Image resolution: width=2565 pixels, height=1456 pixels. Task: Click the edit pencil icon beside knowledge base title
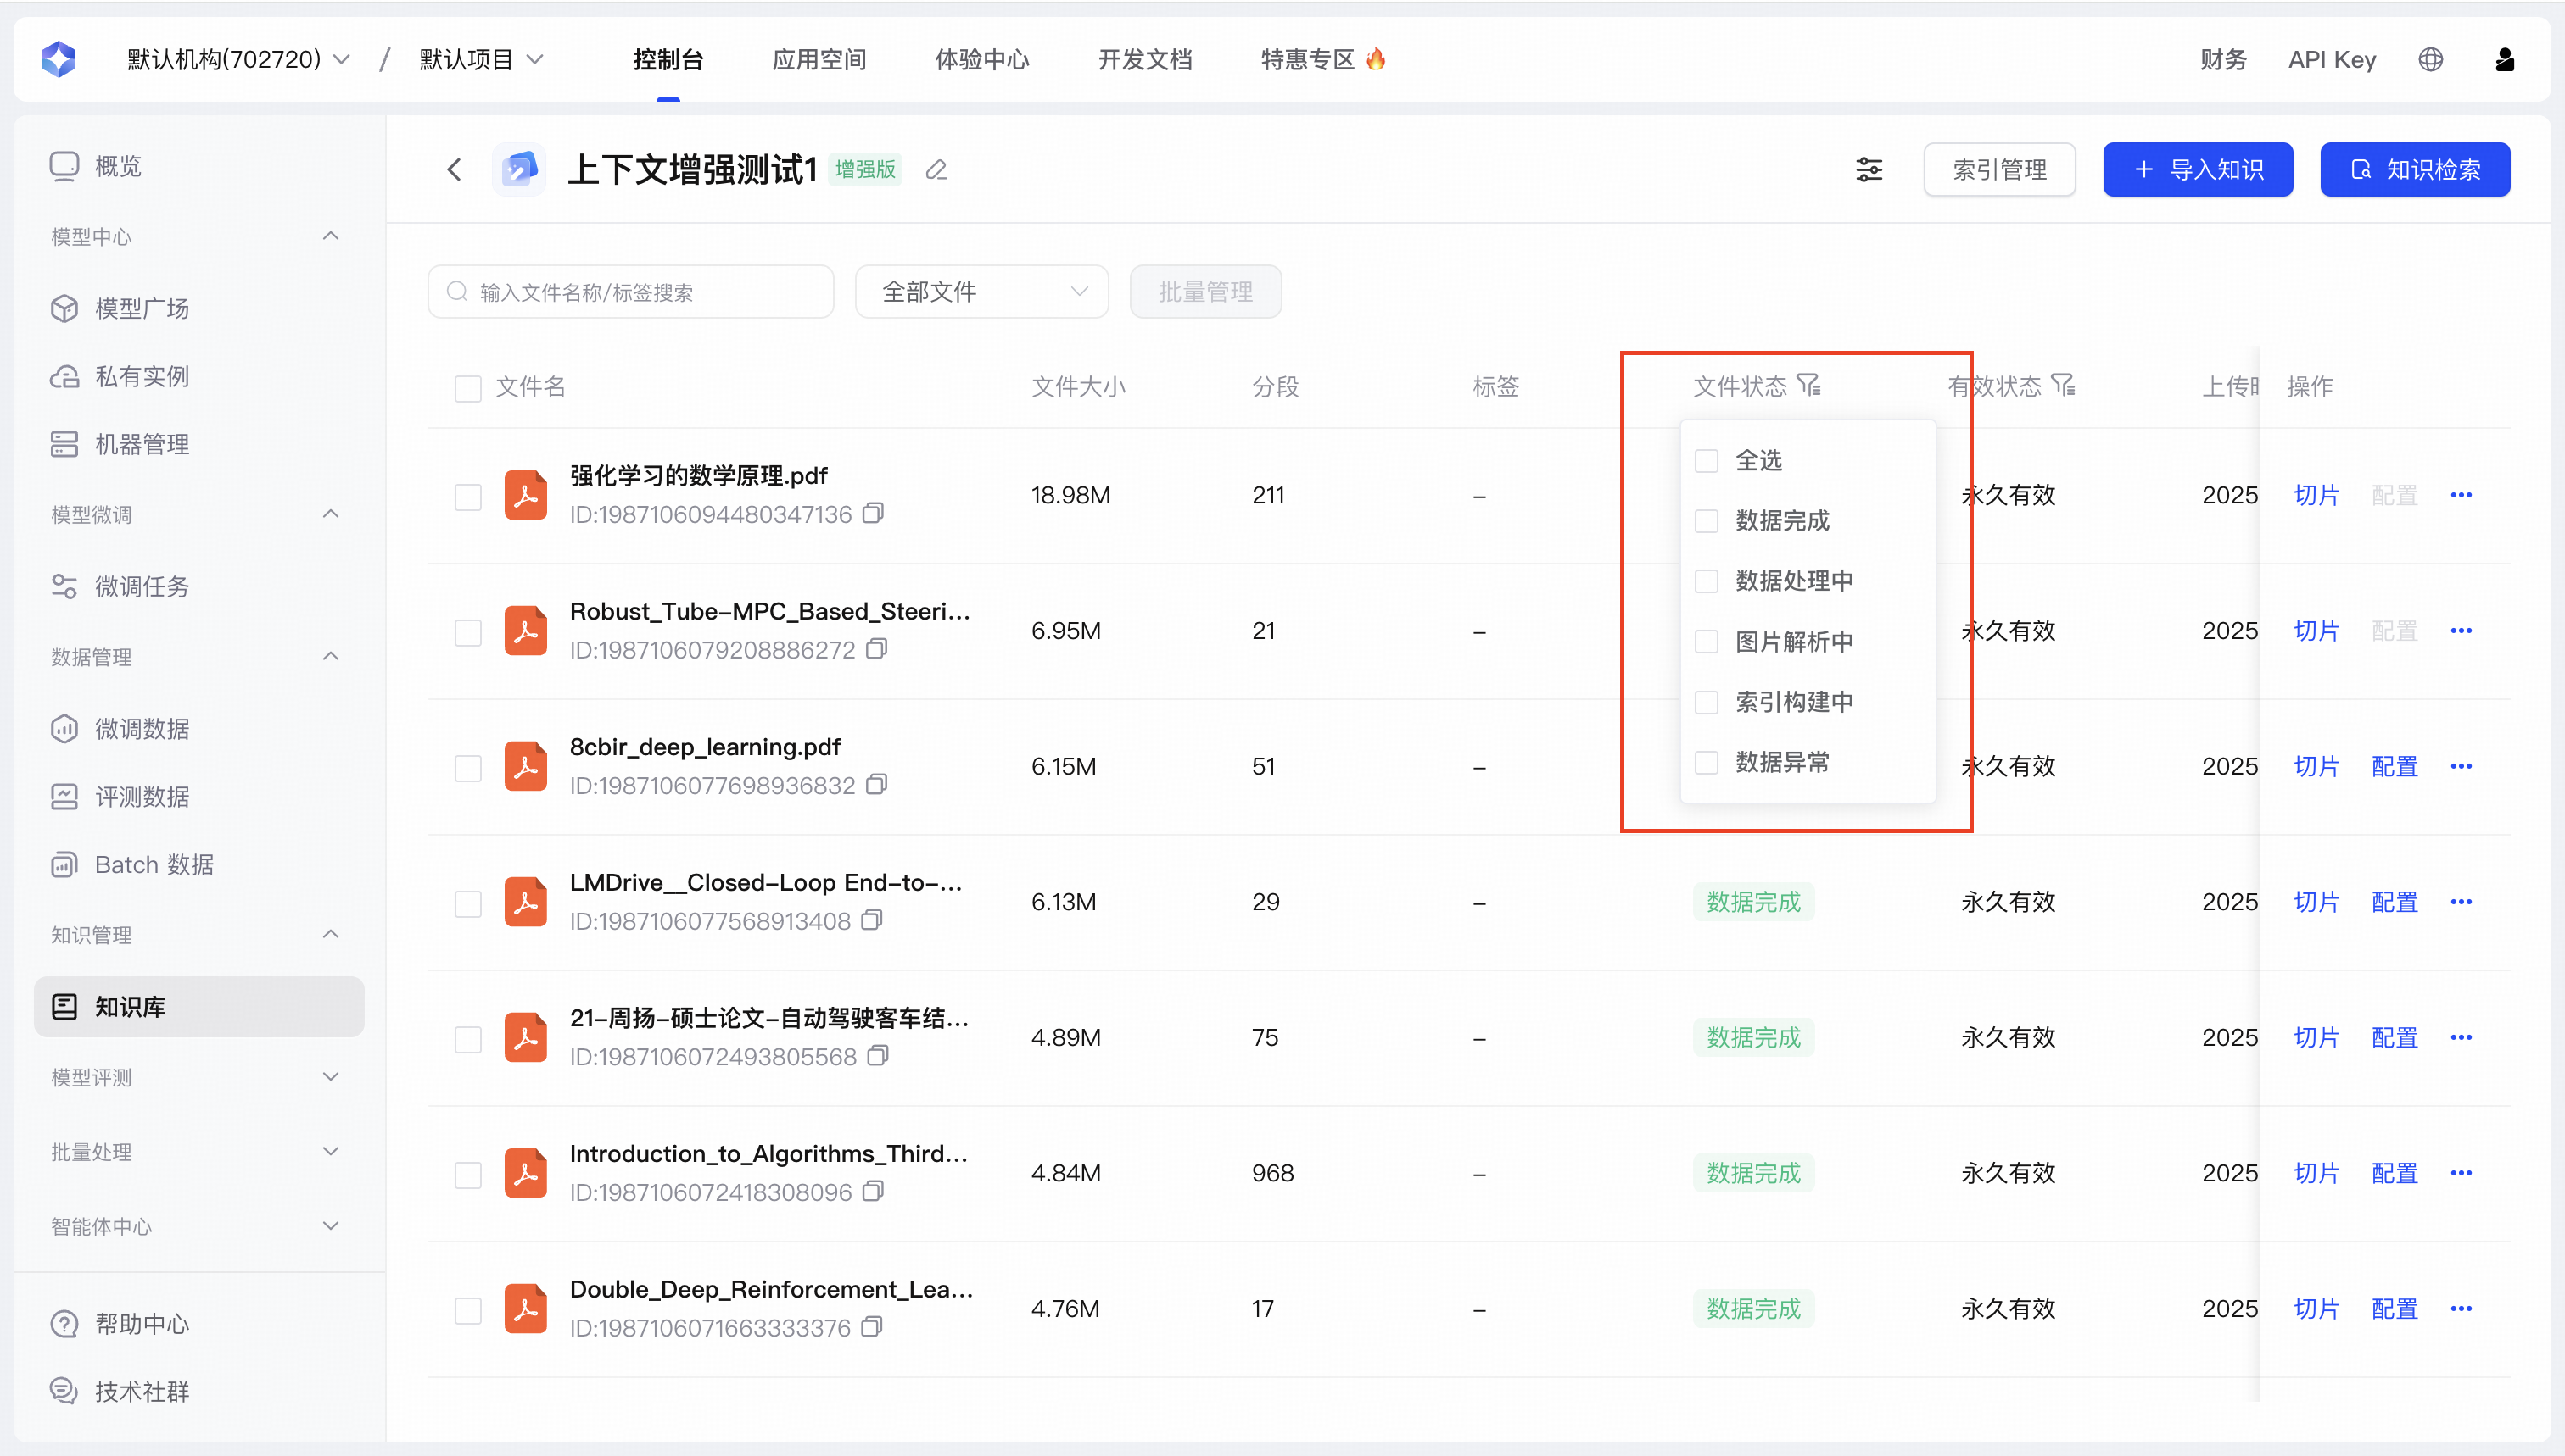pos(936,170)
